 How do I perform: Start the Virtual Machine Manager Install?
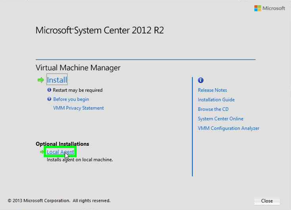(57, 80)
